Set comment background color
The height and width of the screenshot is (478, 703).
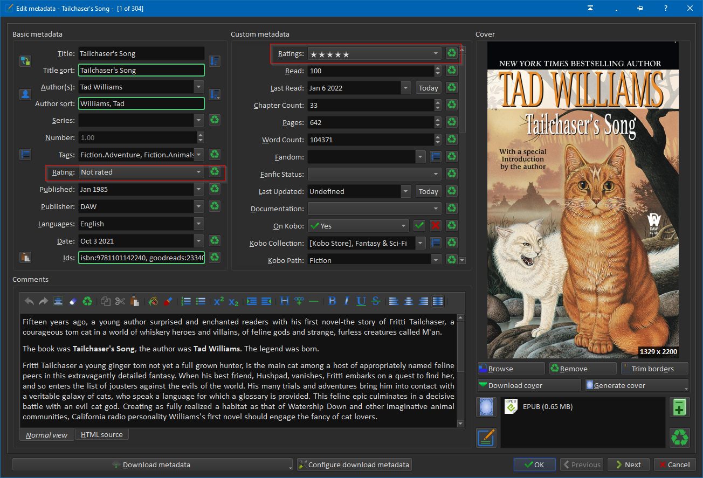click(153, 301)
